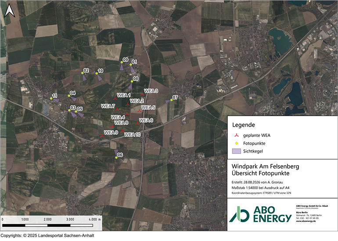Pick the yellow photo point marker 06
This screenshot has height=241, width=338.
point(116,157)
